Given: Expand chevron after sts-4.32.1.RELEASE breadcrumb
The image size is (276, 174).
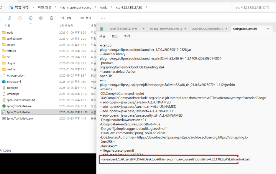Looking at the screenshot, I should coord(147,7).
